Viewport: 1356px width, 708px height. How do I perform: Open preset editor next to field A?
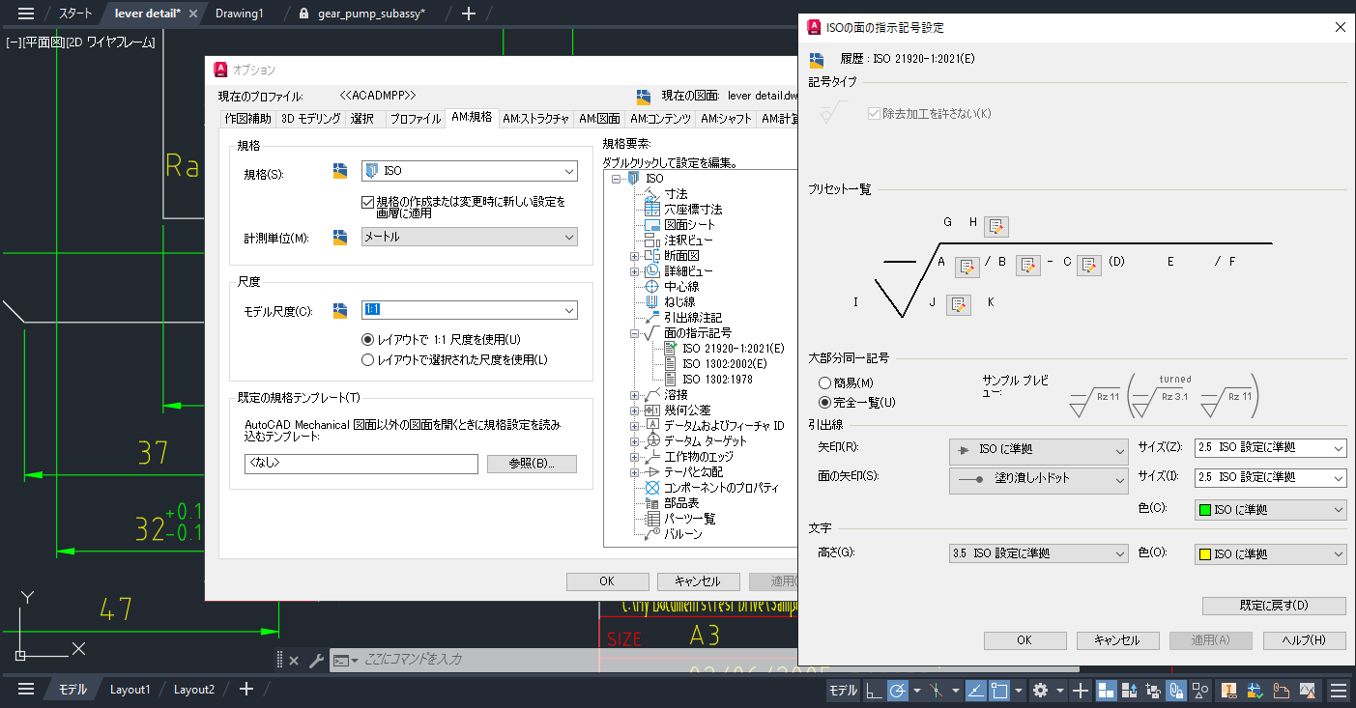click(967, 267)
